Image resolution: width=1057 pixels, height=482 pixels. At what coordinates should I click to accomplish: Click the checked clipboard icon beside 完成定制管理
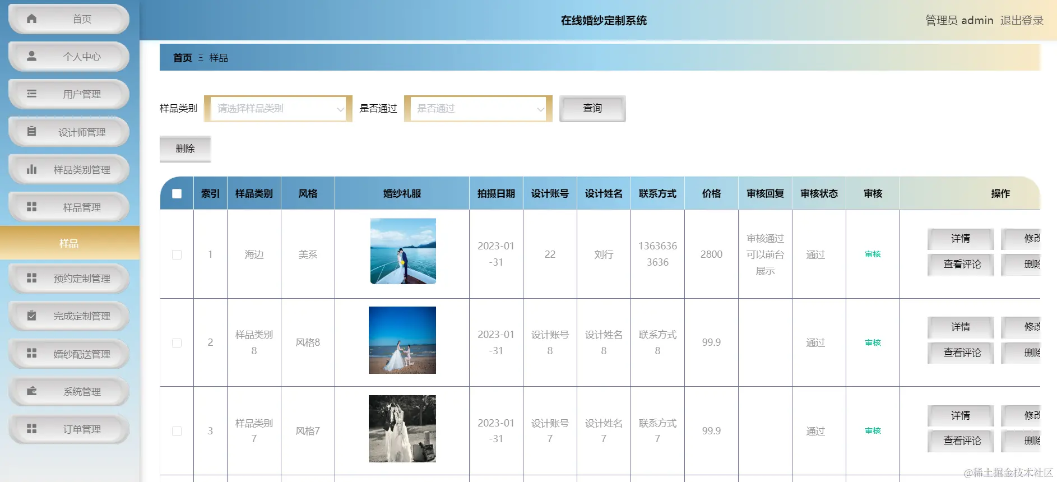coord(32,316)
